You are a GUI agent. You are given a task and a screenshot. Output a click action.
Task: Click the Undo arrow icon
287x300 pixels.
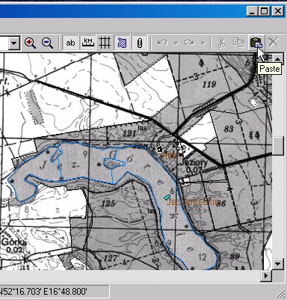coord(163,43)
